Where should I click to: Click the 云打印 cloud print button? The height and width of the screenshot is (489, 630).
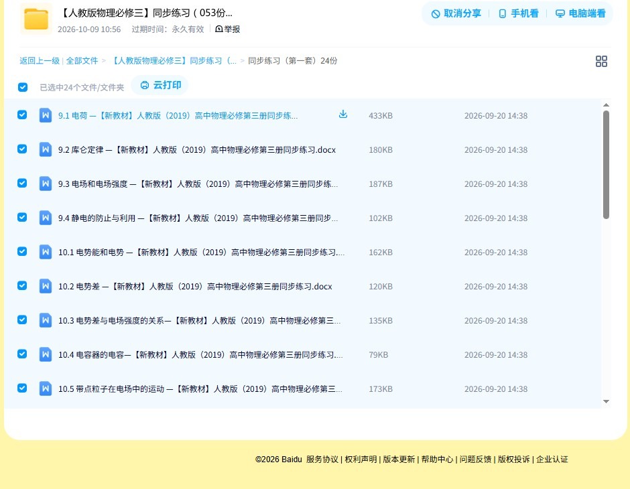point(160,85)
